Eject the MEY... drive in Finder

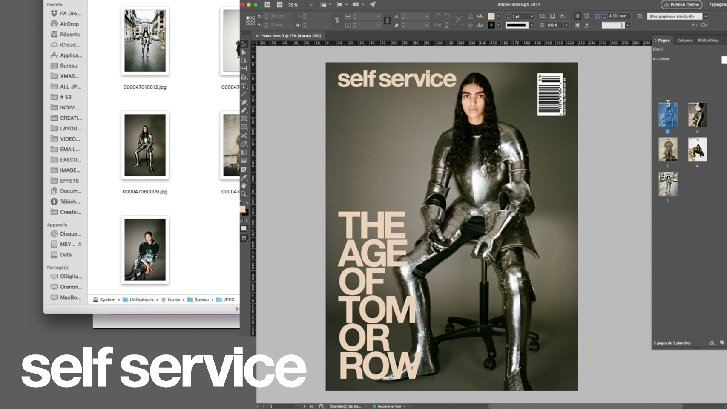pyautogui.click(x=80, y=244)
